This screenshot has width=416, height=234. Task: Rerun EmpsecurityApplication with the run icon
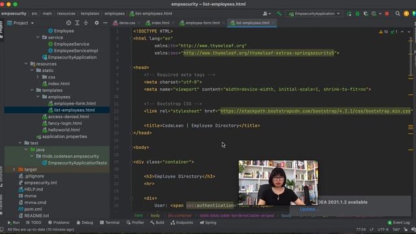tap(349, 14)
